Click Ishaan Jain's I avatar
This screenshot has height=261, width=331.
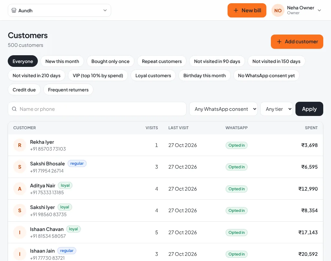coord(20,254)
